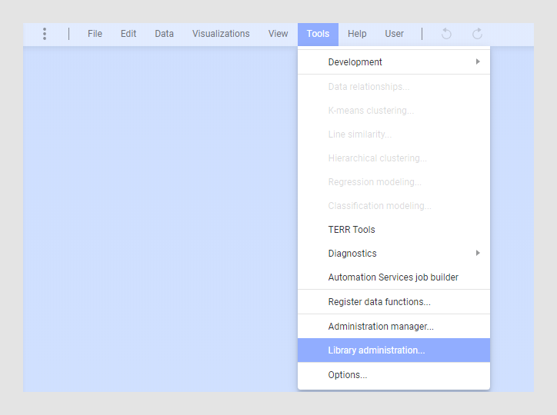Open the User menu
557x415 pixels.
pyautogui.click(x=395, y=34)
